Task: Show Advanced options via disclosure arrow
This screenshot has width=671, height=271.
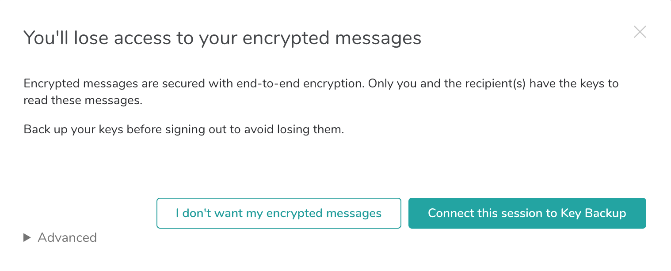Action: [x=27, y=238]
